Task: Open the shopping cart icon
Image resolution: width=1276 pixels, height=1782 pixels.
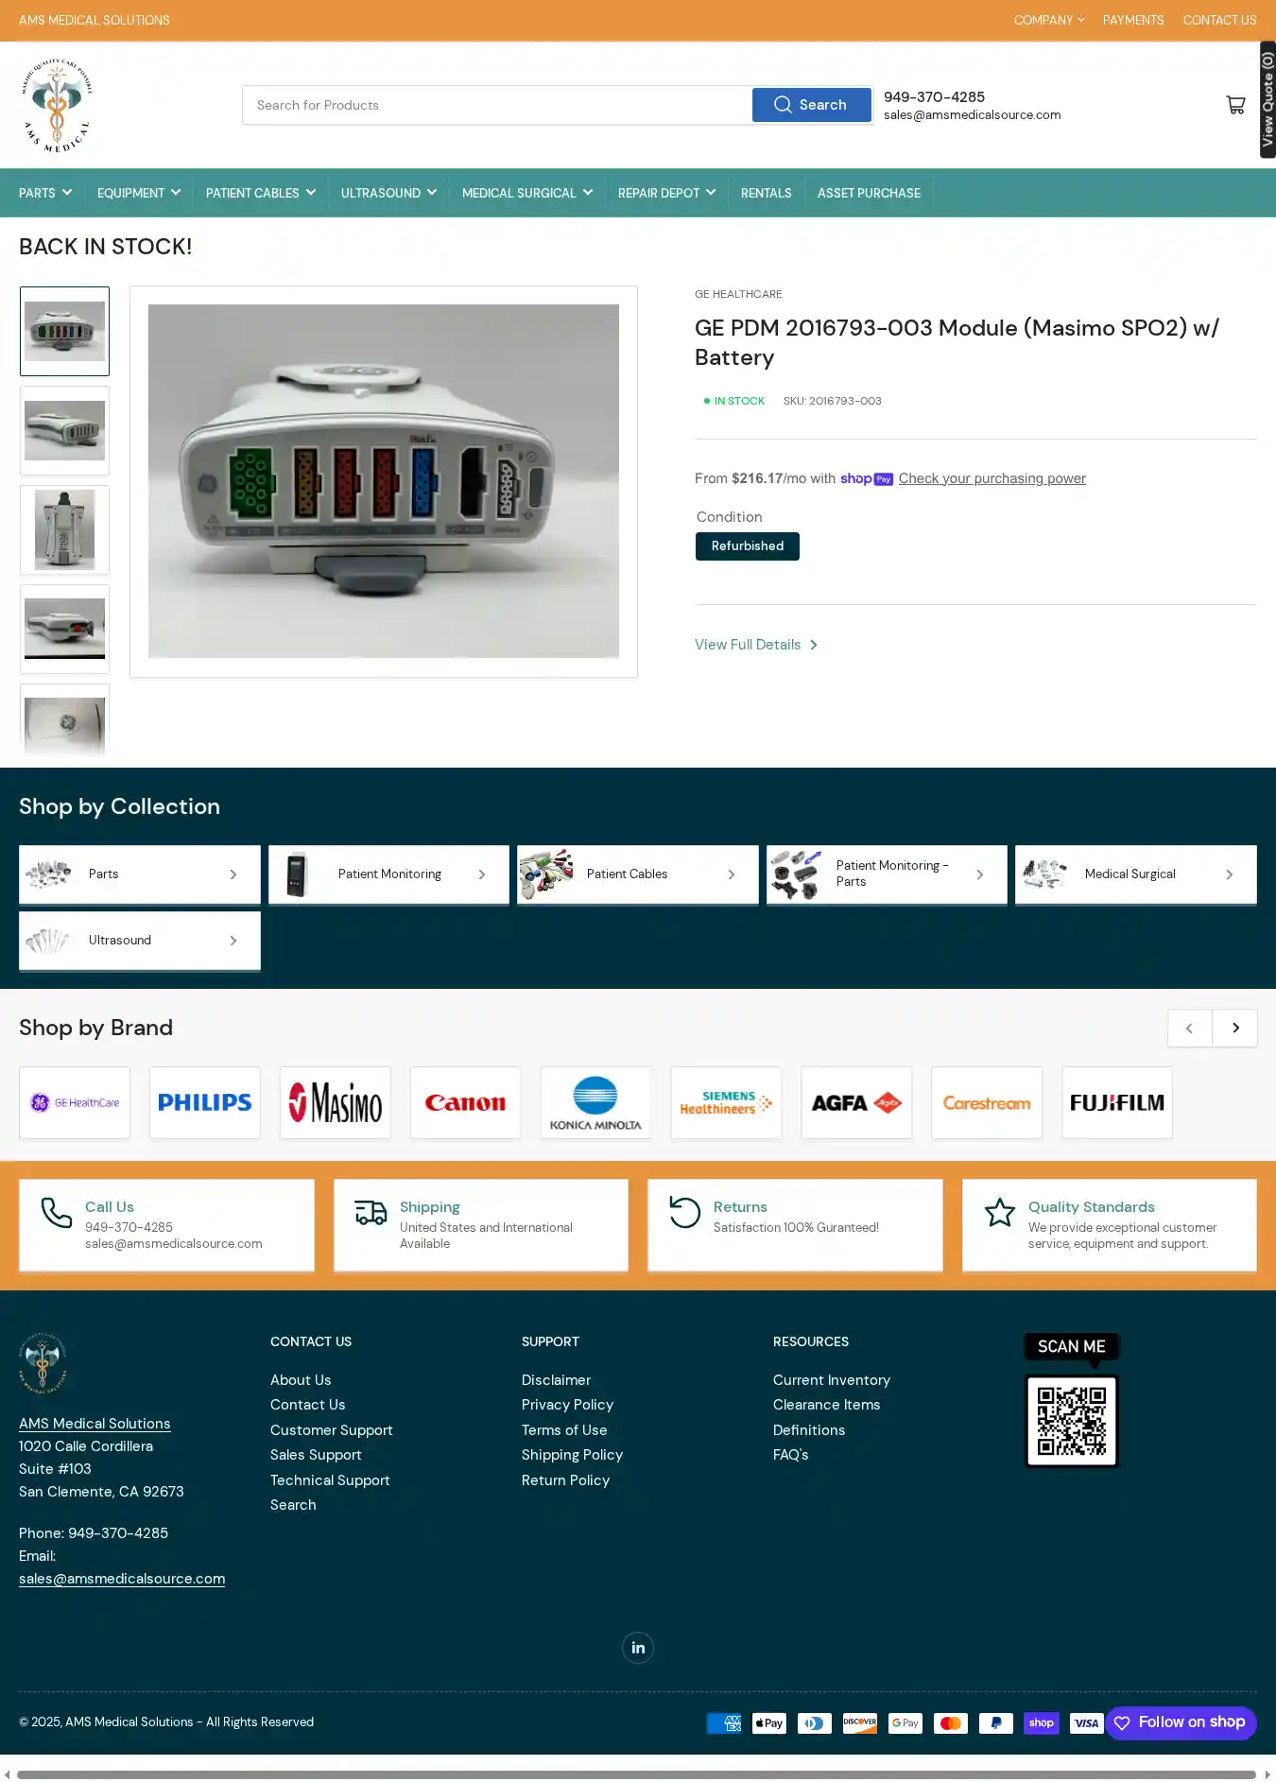Action: [x=1234, y=105]
